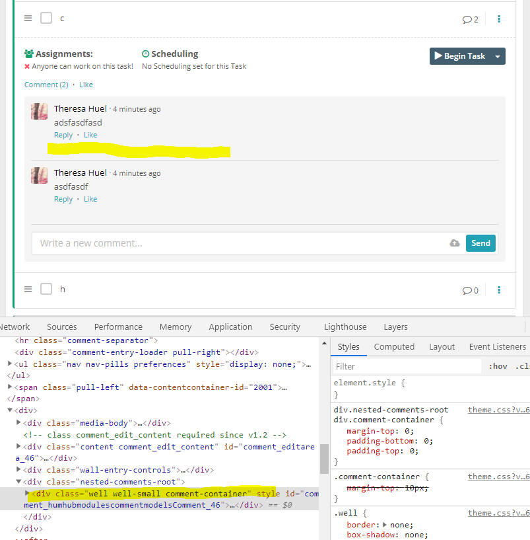
Task: Click the Scheduling clock icon
Action: (x=145, y=54)
